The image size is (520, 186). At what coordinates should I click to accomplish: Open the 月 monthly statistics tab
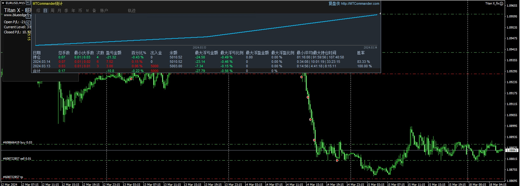59,10
